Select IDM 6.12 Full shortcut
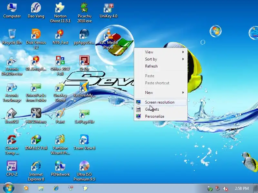The height and width of the screenshot is (193, 258). point(36,142)
